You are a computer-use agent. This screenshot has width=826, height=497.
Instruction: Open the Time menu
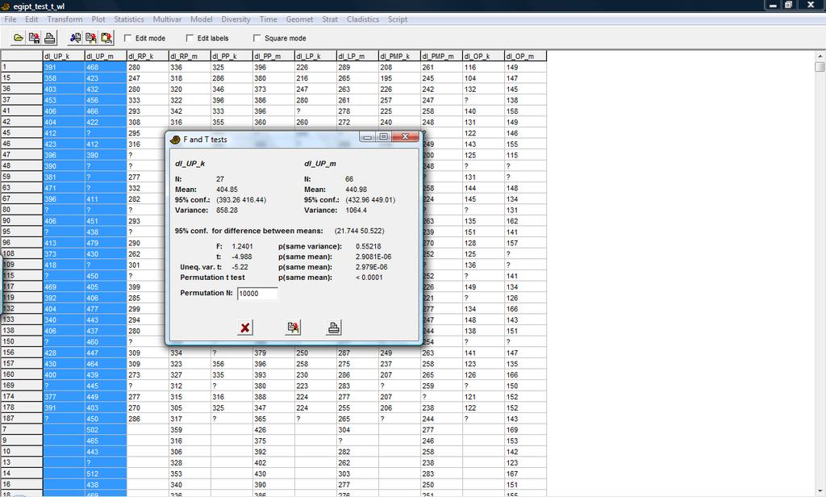[x=268, y=19]
